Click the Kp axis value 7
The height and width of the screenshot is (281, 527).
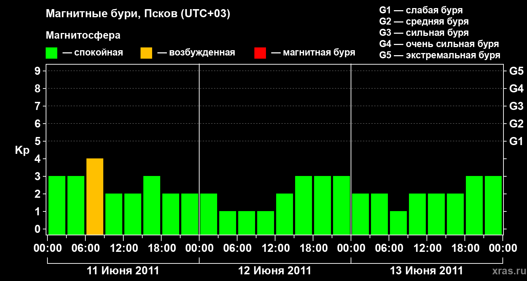point(38,106)
